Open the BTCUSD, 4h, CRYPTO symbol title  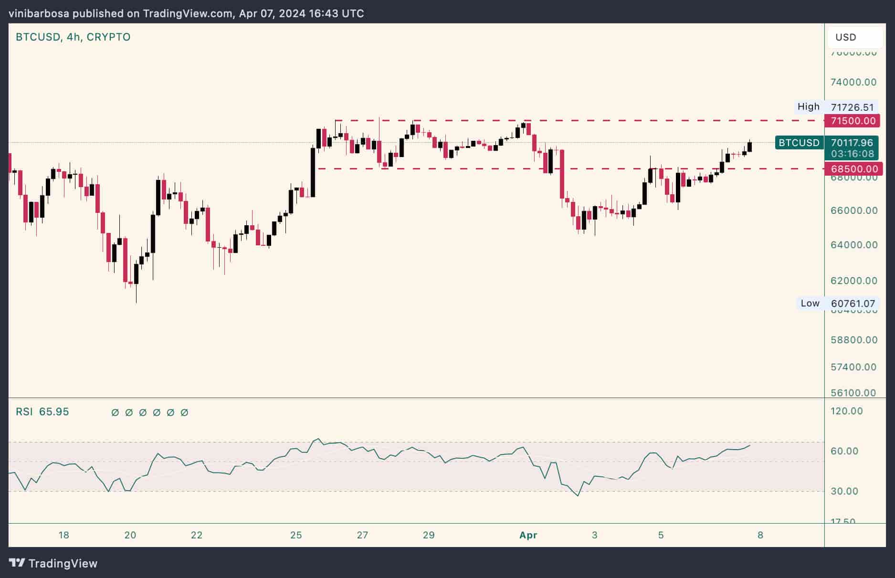coord(73,37)
